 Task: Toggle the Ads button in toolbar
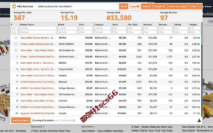click(x=123, y=6)
